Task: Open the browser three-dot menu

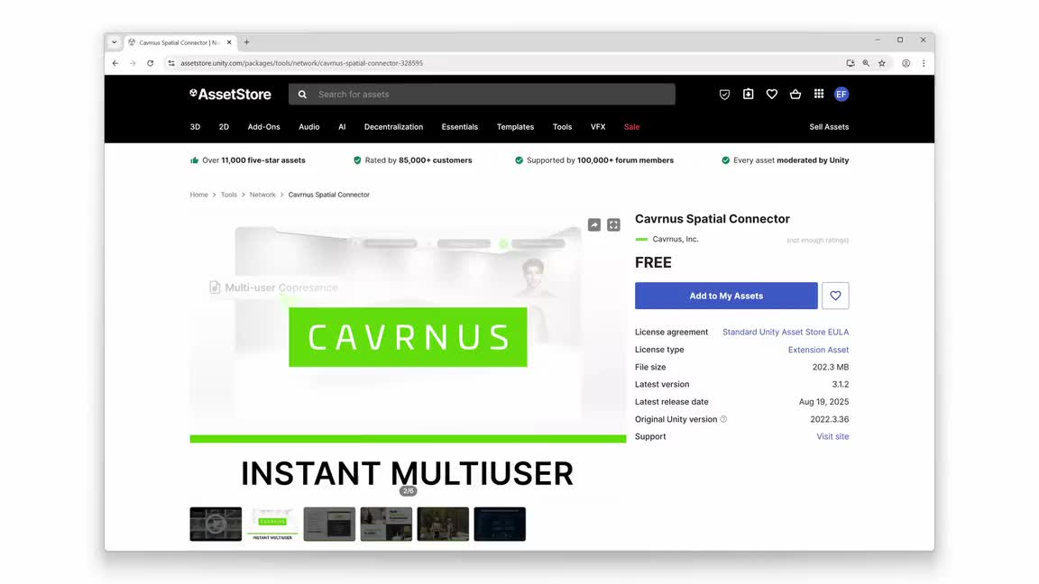Action: [924, 63]
